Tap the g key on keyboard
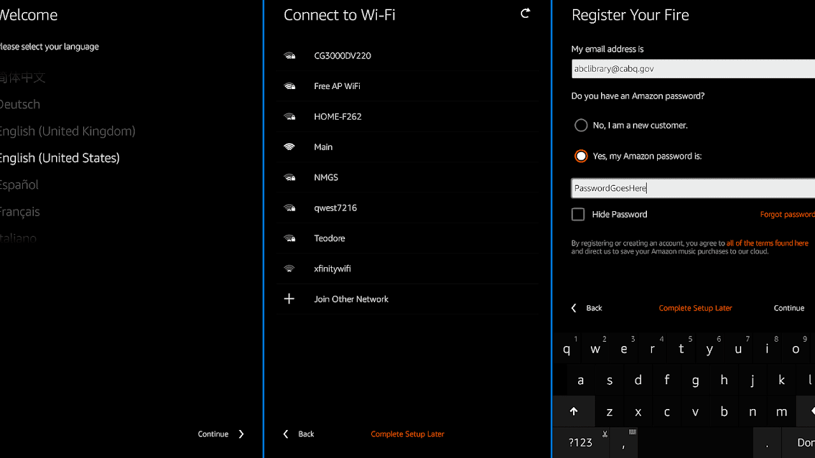 [x=695, y=380]
